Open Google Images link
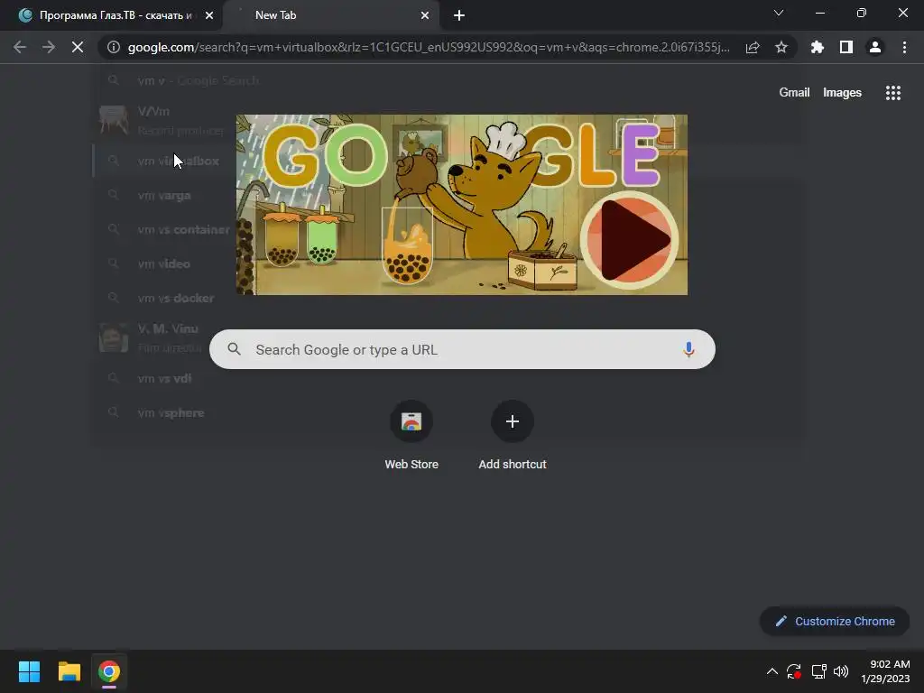Viewport: 924px width, 693px height. [842, 93]
